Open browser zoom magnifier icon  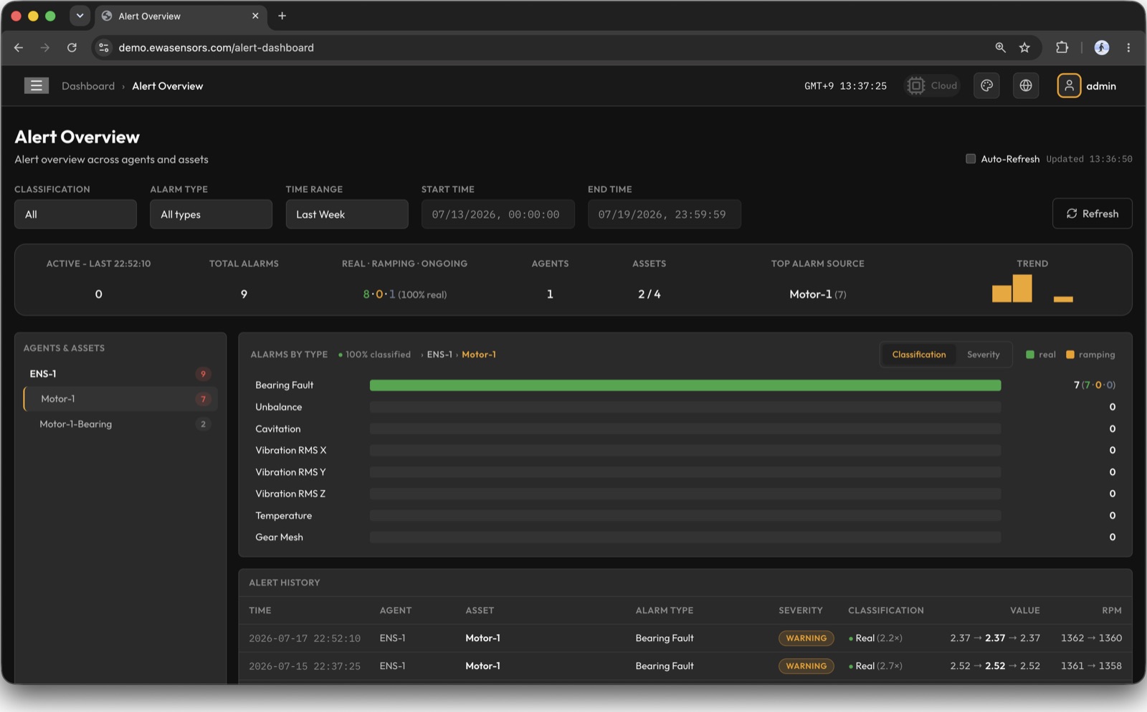pyautogui.click(x=1000, y=47)
